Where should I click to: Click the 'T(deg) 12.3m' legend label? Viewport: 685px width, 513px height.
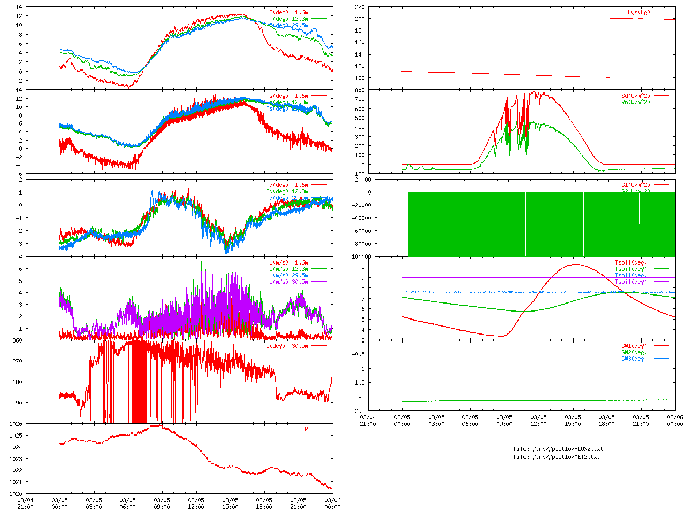coord(289,19)
